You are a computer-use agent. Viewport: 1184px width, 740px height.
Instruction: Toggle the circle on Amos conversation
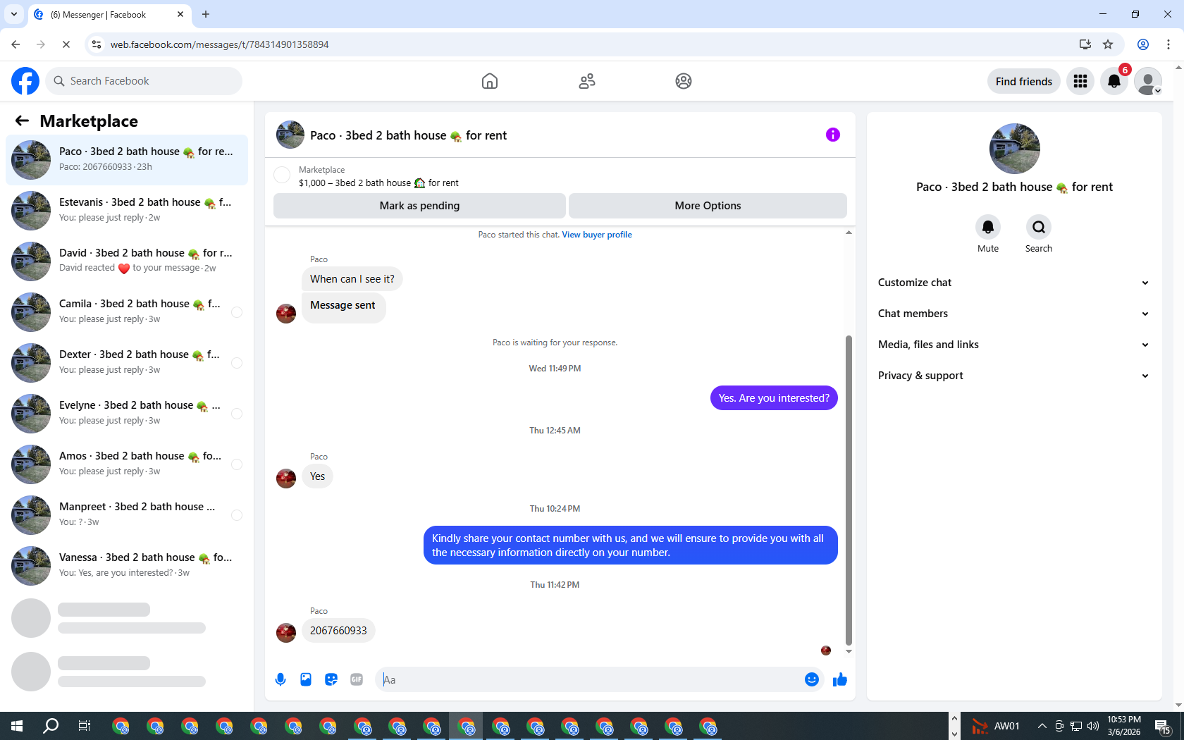pyautogui.click(x=237, y=464)
